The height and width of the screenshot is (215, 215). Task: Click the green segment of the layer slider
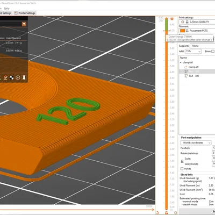tap(167, 25)
